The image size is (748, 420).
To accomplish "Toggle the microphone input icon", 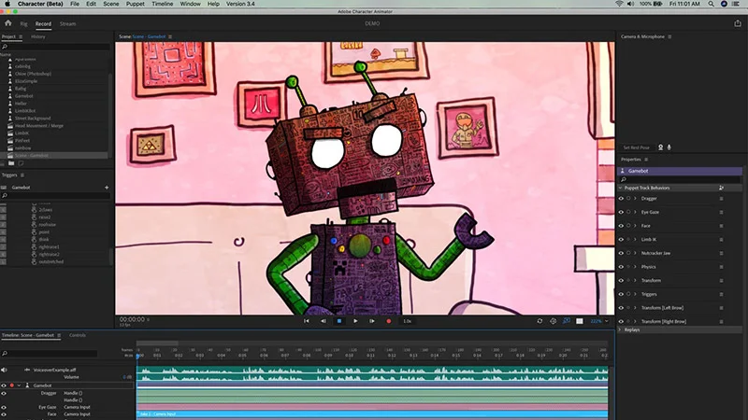I will click(x=669, y=147).
